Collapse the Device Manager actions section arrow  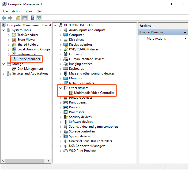(185, 32)
